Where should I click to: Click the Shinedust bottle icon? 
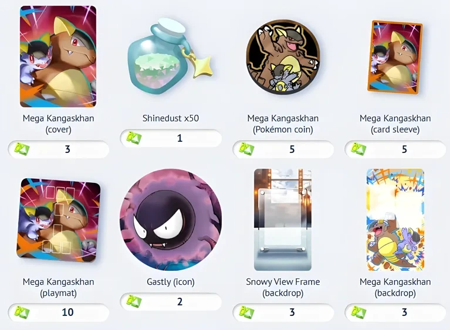[x=170, y=57]
